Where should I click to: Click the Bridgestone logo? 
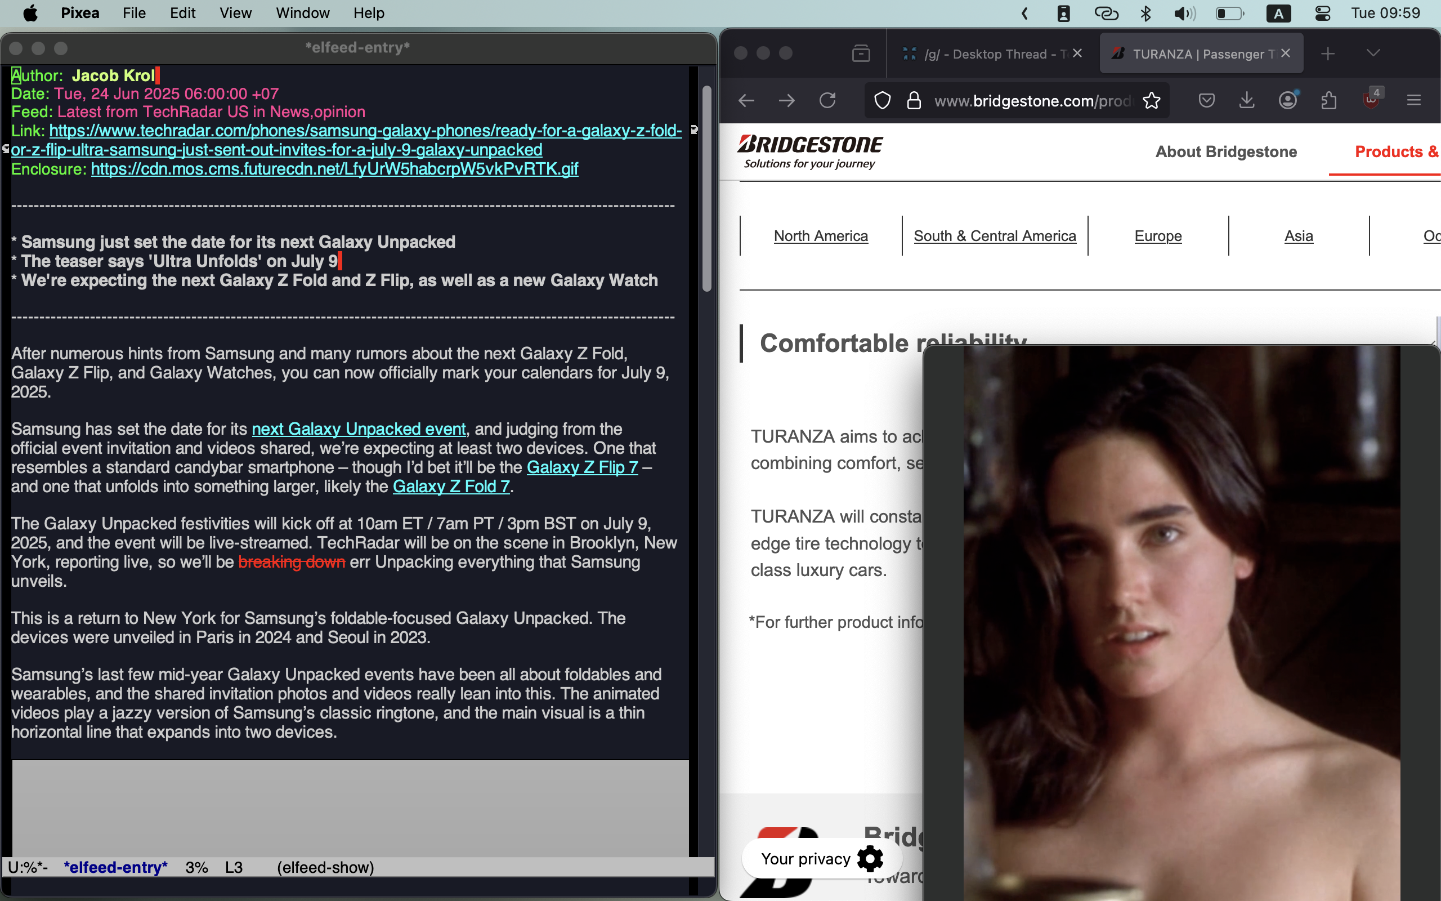810,151
